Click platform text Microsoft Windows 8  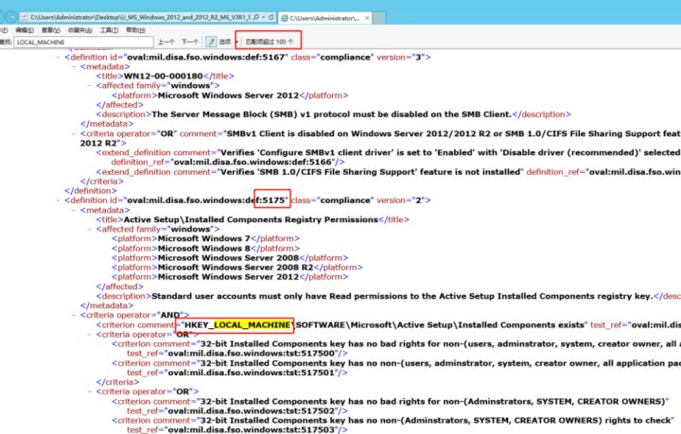pos(204,249)
